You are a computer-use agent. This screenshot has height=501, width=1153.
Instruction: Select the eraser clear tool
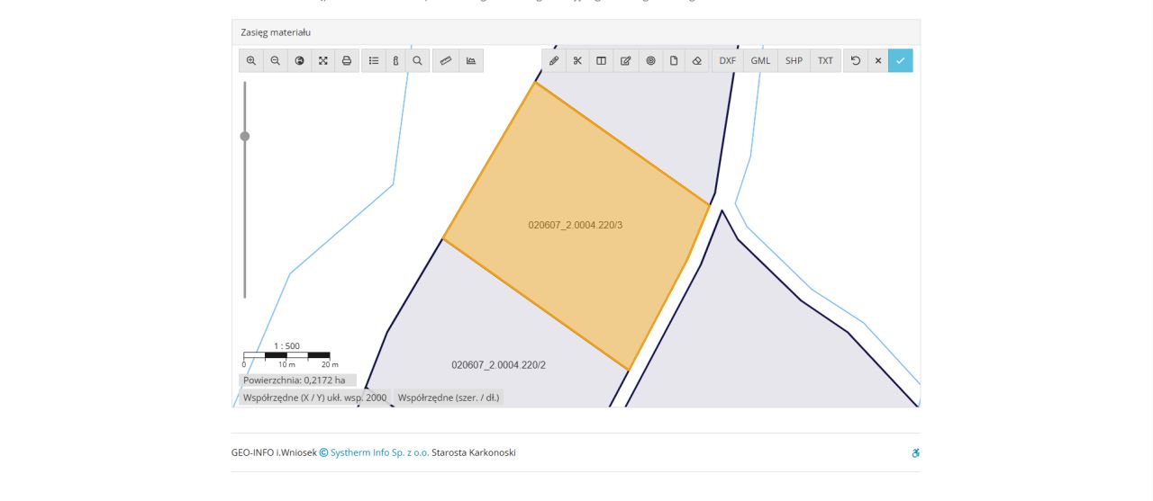(696, 60)
